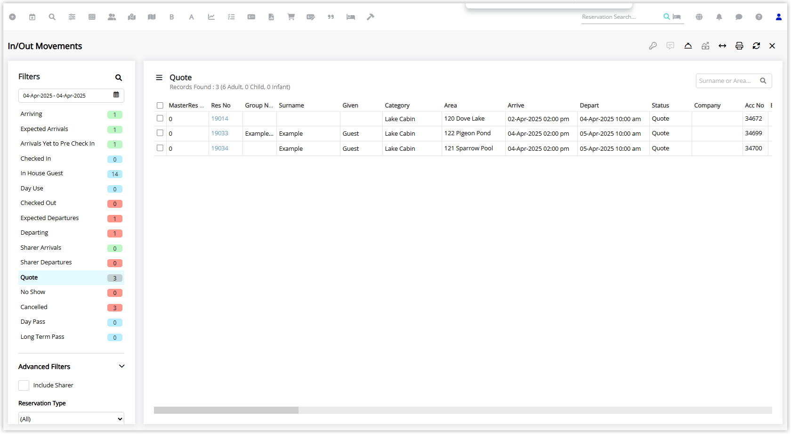Select the Cancelled filter
Viewport: 791px width, 434px height.
71,307
